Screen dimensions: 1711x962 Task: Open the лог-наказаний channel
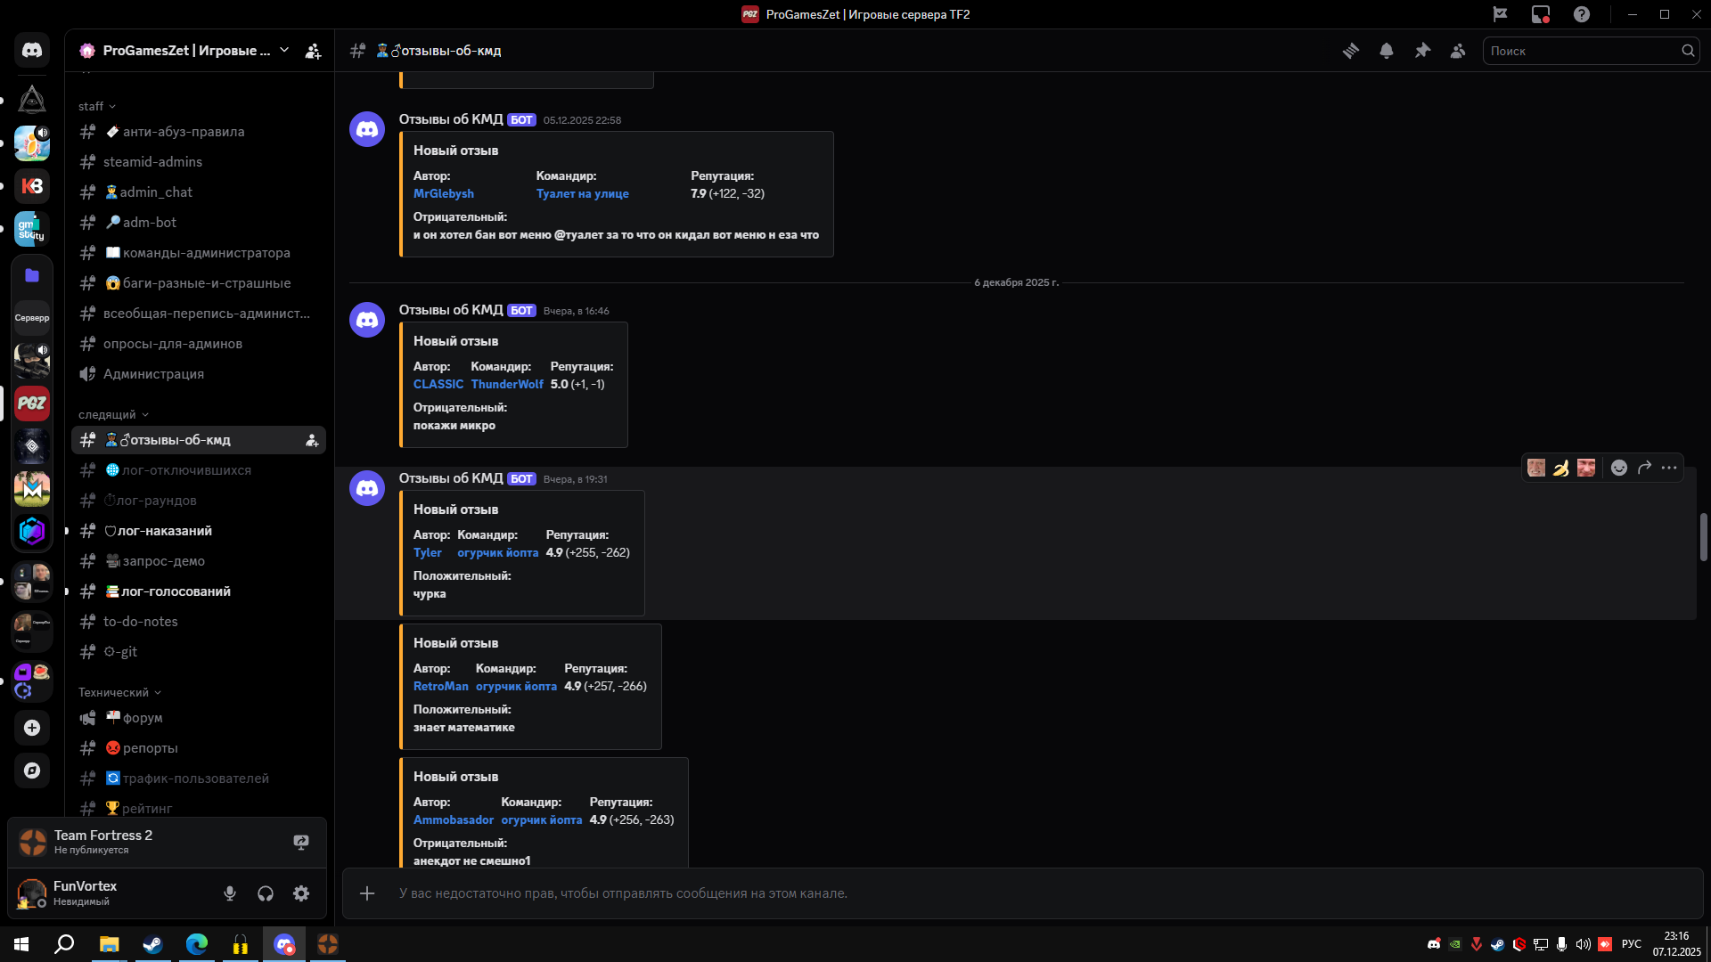165,531
